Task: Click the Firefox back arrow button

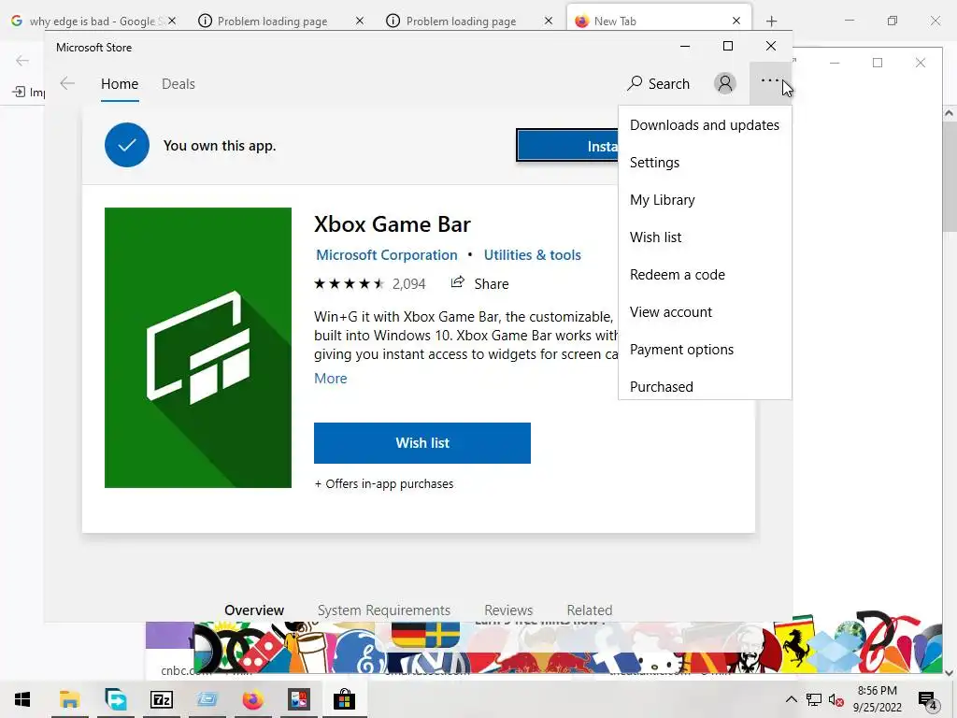Action: point(22,61)
